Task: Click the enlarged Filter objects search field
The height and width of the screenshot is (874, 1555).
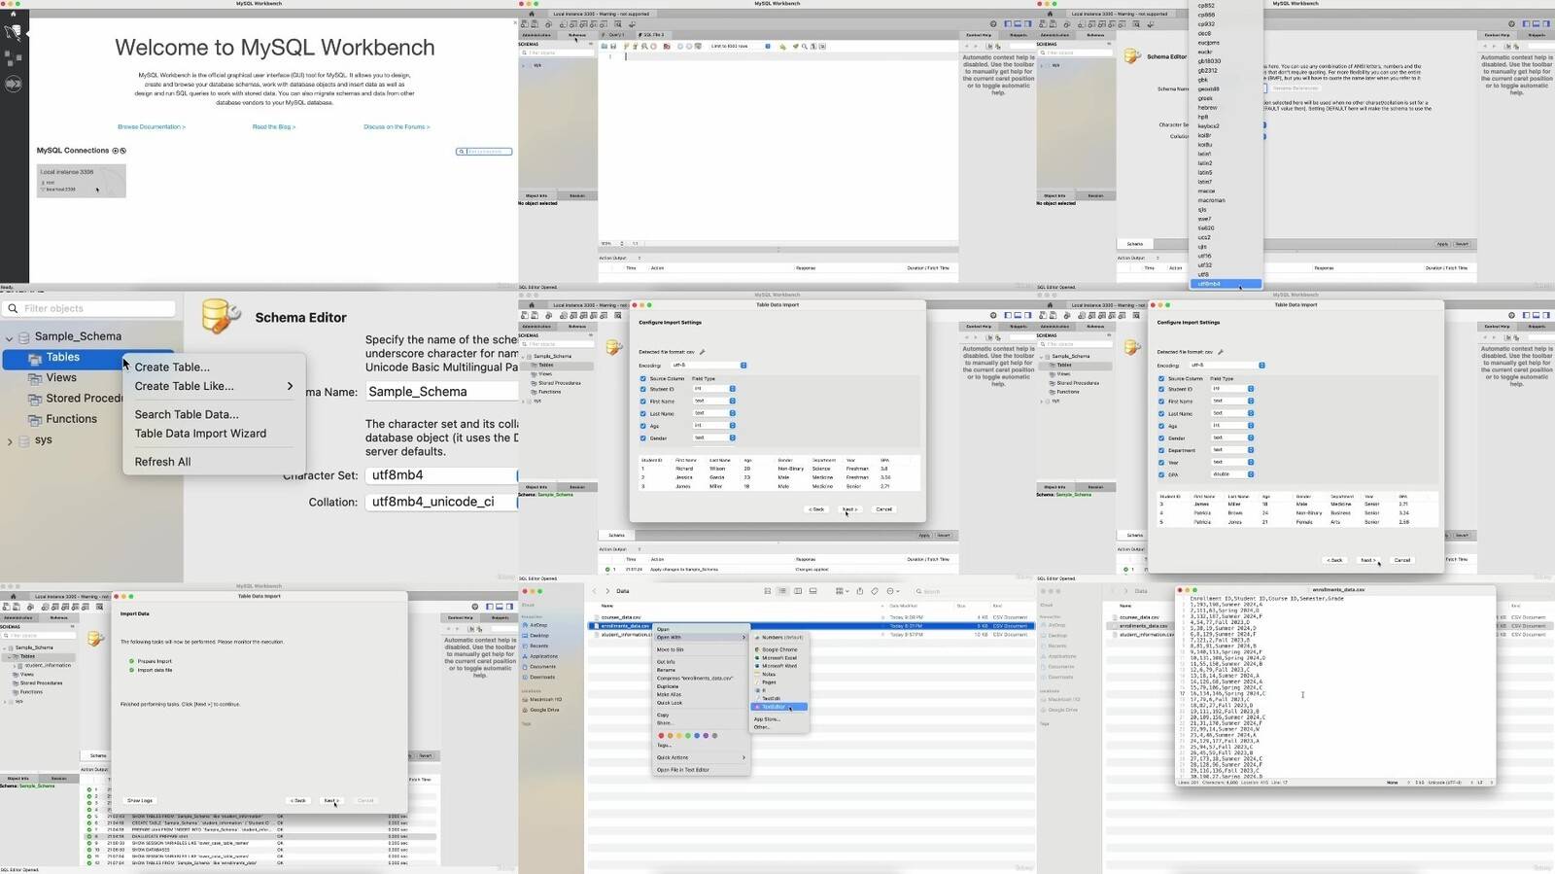Action: pyautogui.click(x=88, y=308)
